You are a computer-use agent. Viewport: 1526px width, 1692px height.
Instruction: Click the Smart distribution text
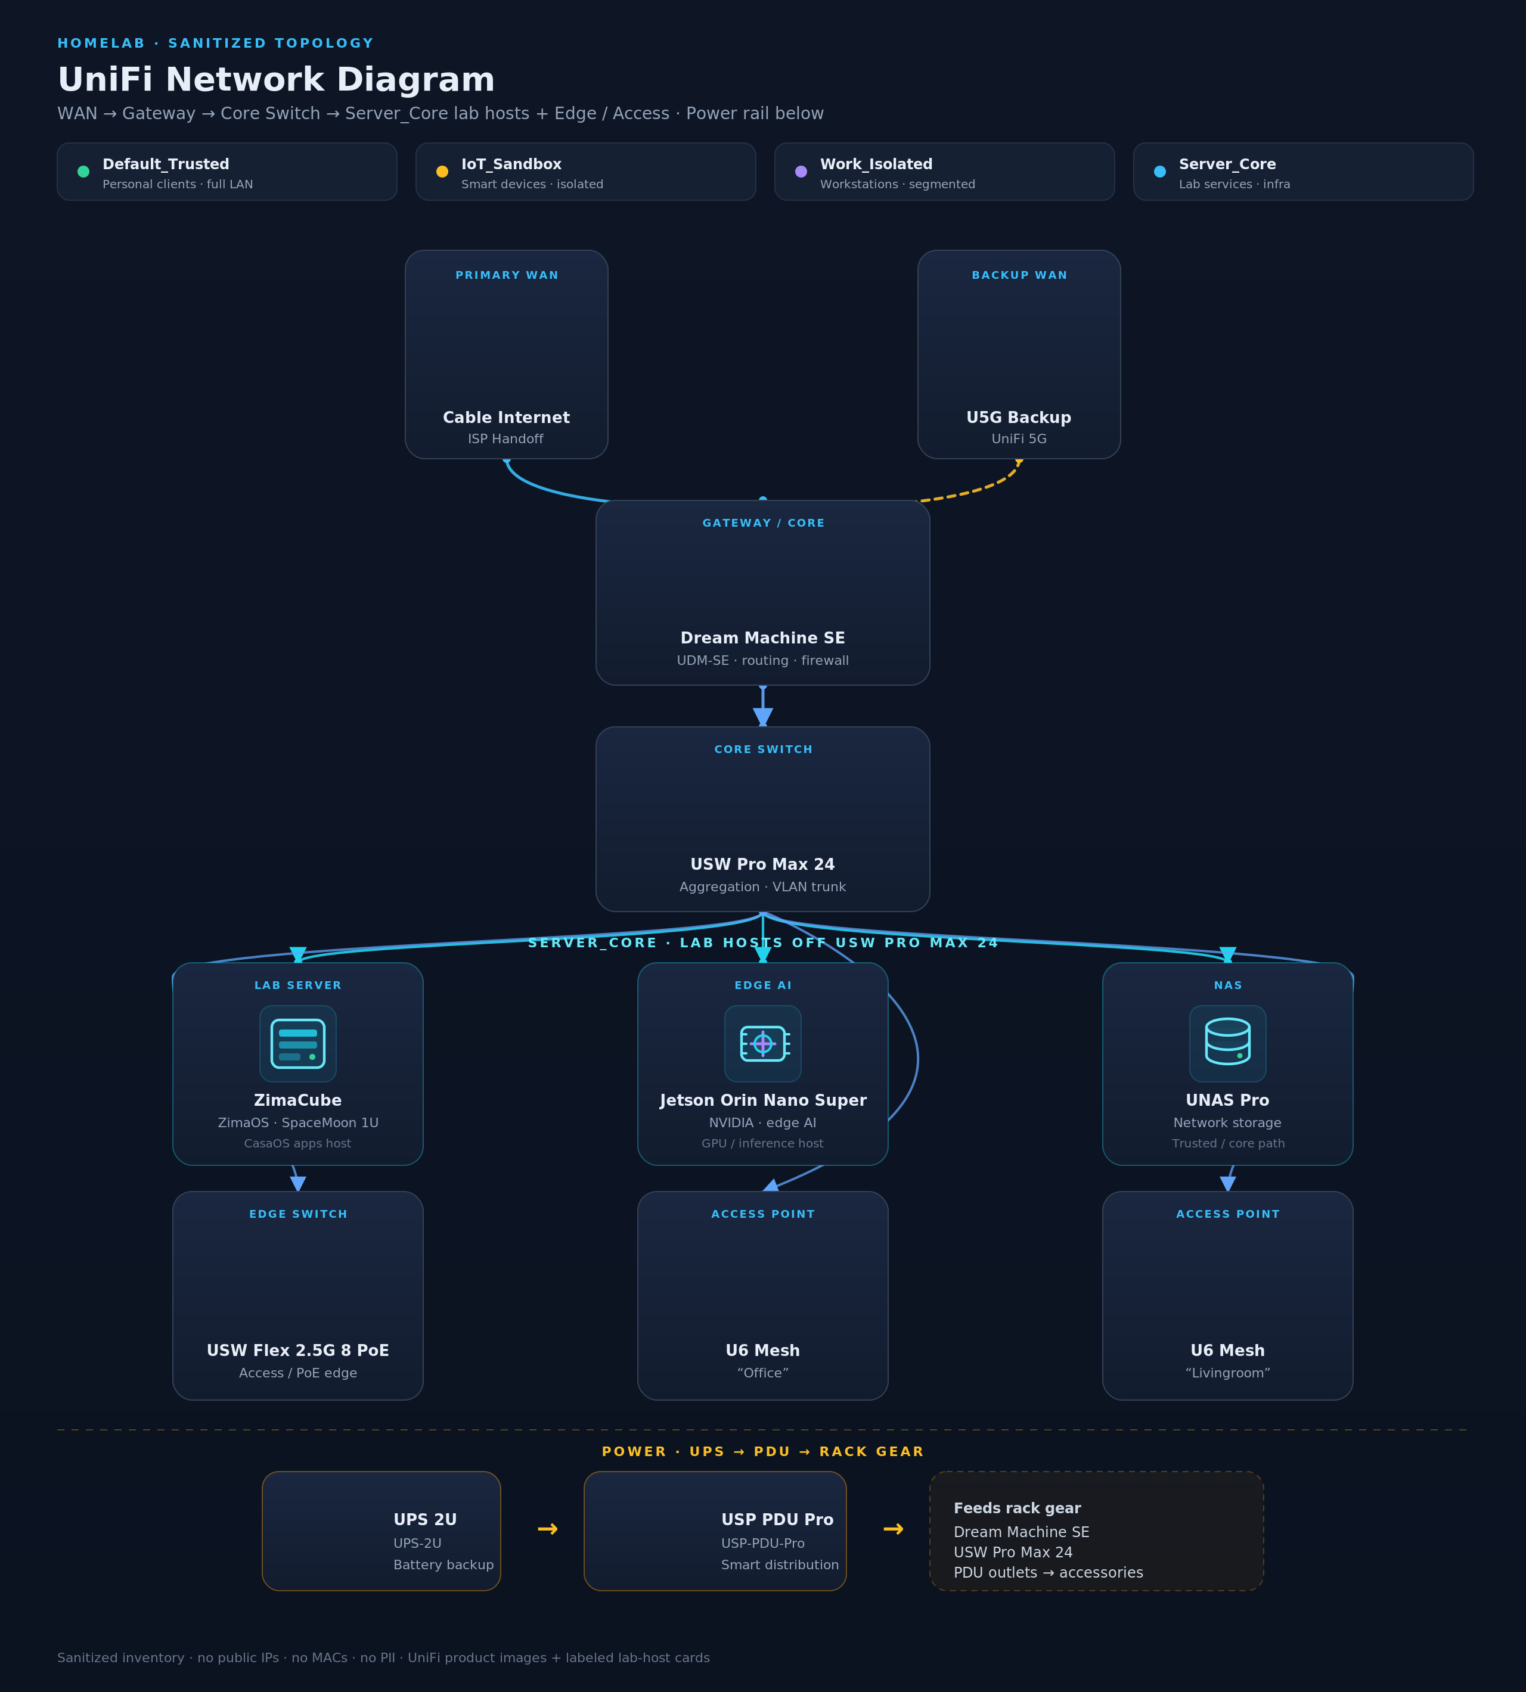(x=780, y=1565)
